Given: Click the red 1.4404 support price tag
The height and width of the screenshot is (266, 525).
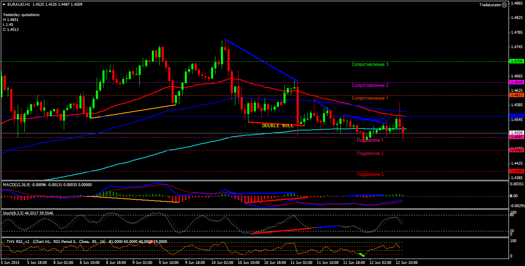Looking at the screenshot, I should pyautogui.click(x=516, y=171).
